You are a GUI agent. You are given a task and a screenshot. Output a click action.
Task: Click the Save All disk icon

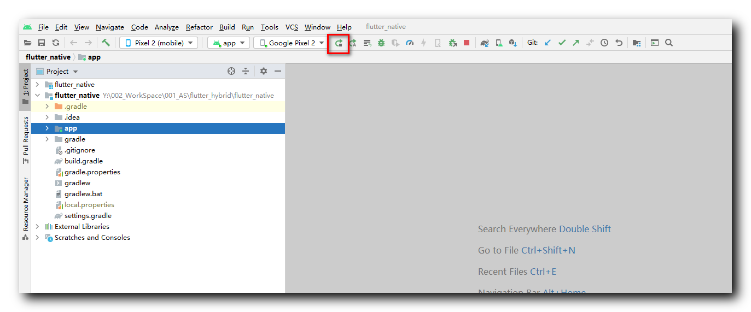pos(42,43)
